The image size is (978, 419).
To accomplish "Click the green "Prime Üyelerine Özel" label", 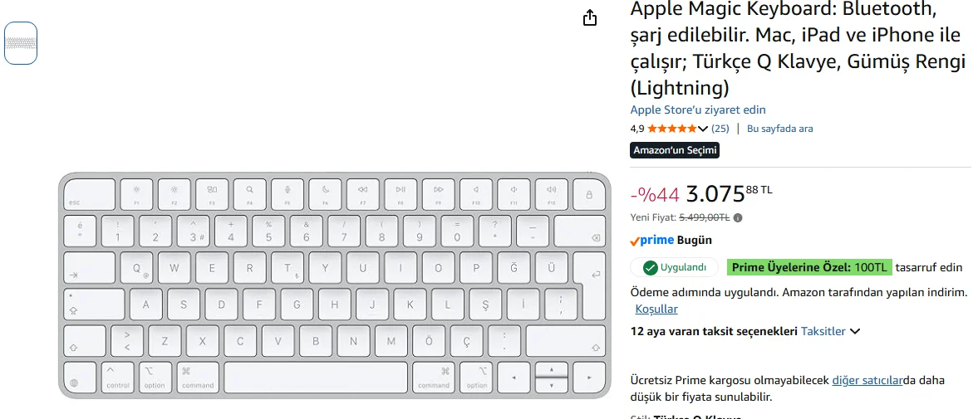I will [809, 267].
